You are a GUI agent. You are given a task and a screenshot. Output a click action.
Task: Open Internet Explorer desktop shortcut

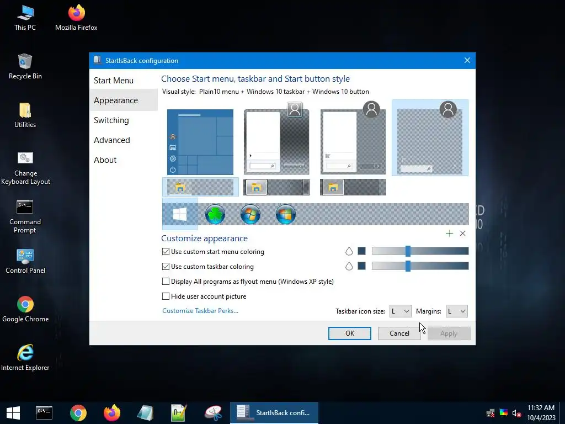25,358
